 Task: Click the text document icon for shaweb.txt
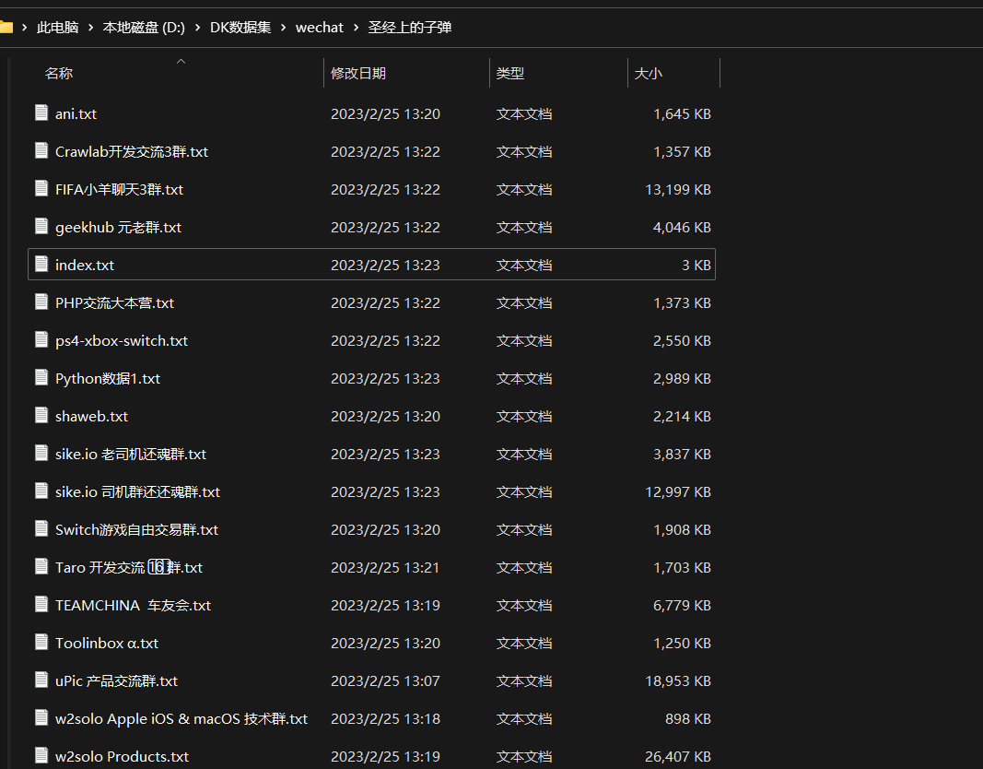(x=41, y=416)
